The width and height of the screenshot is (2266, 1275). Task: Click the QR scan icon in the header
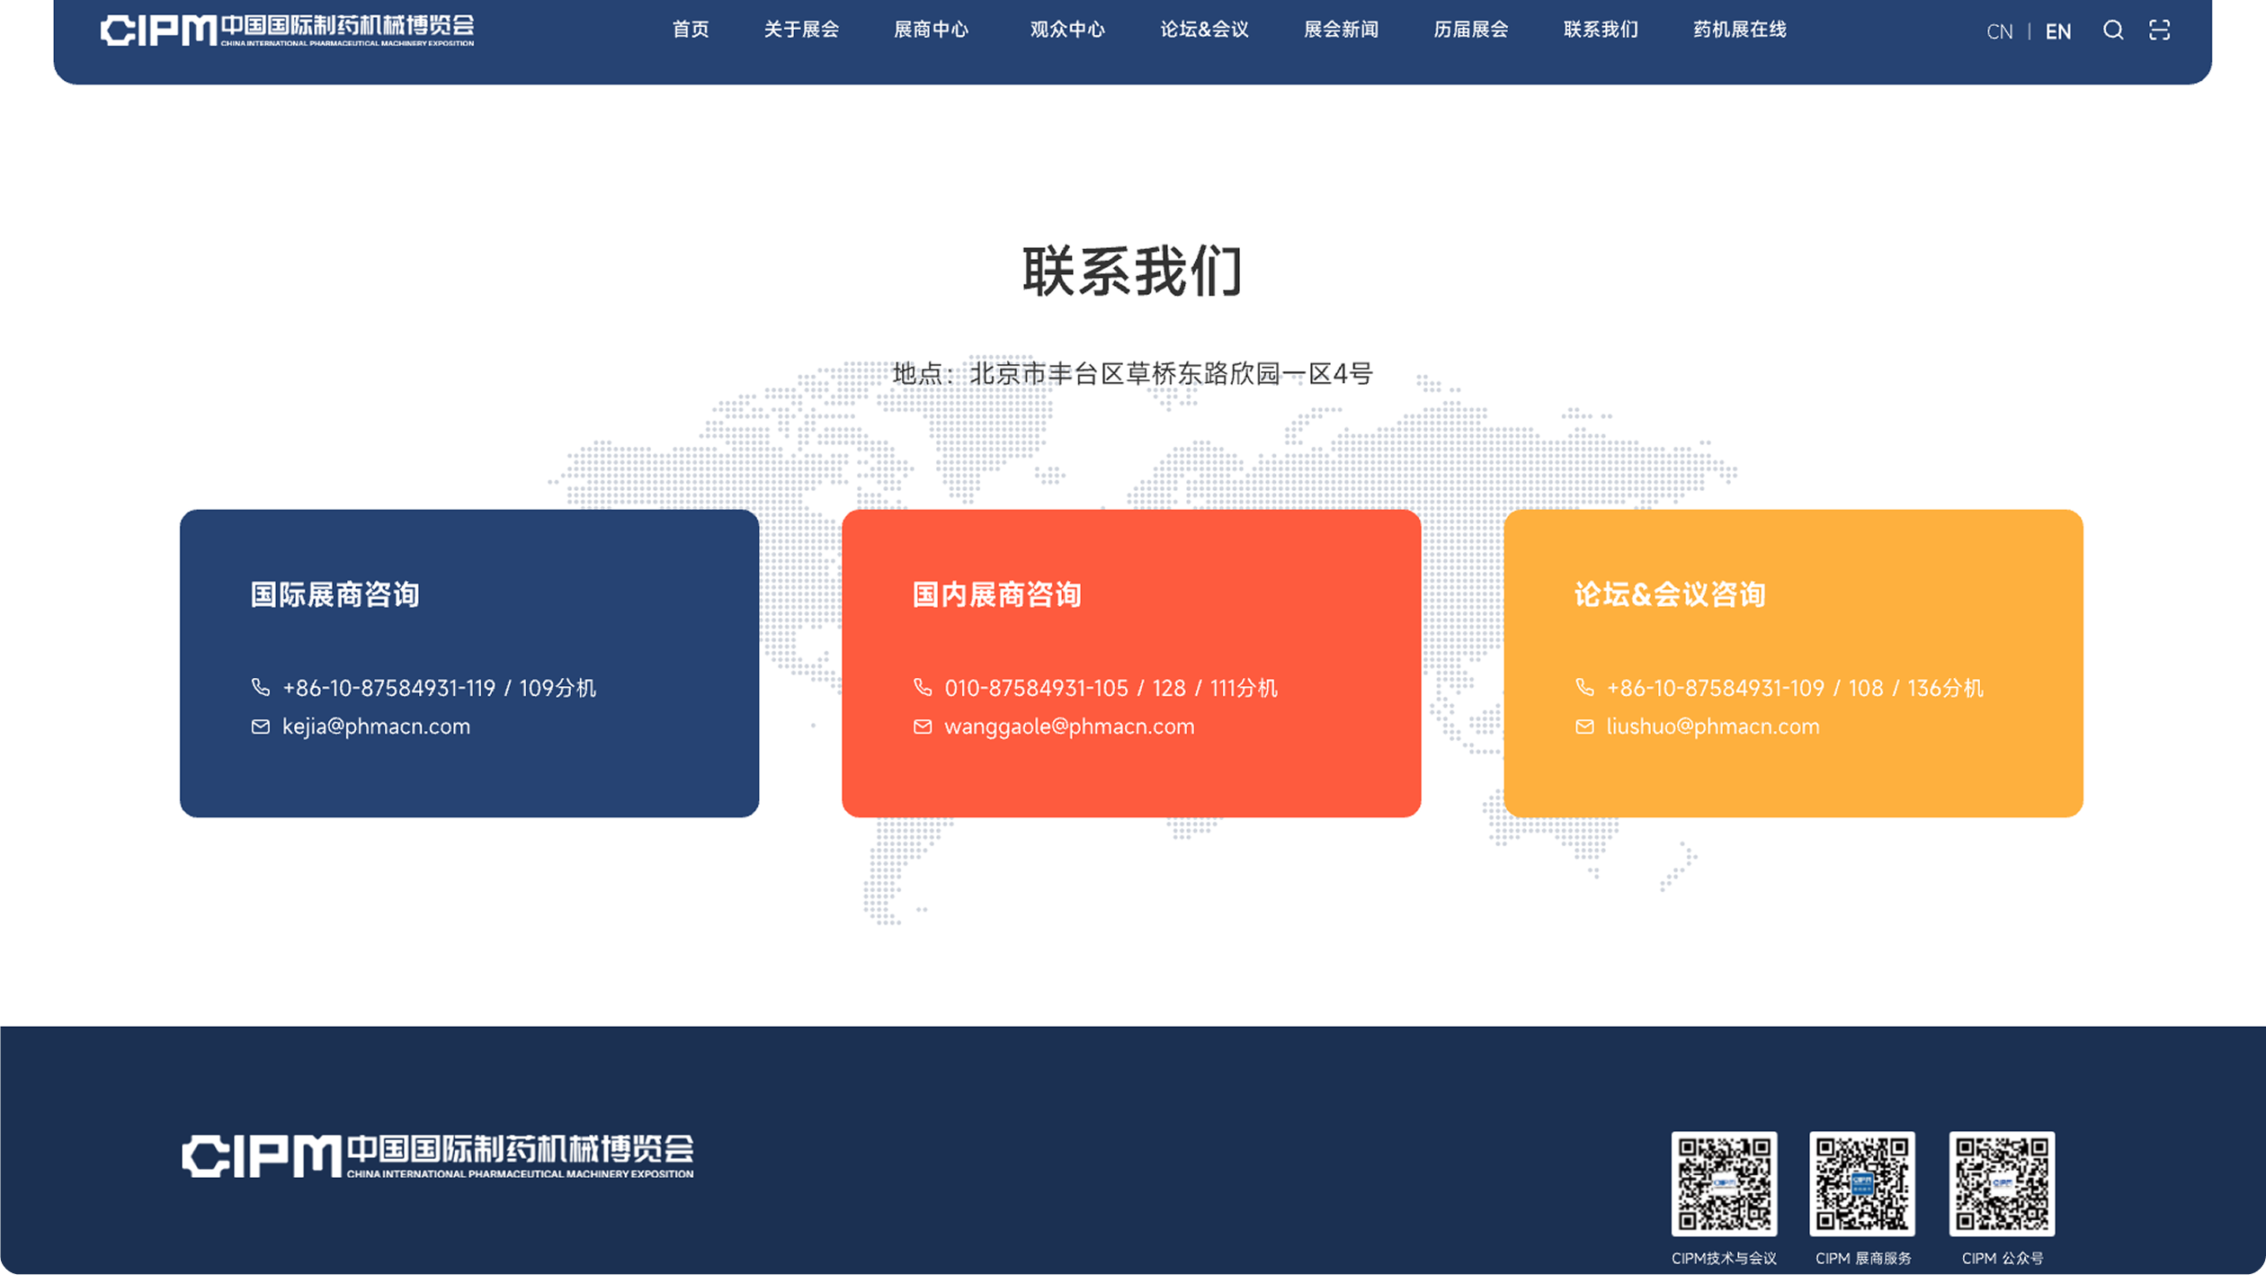(2162, 30)
